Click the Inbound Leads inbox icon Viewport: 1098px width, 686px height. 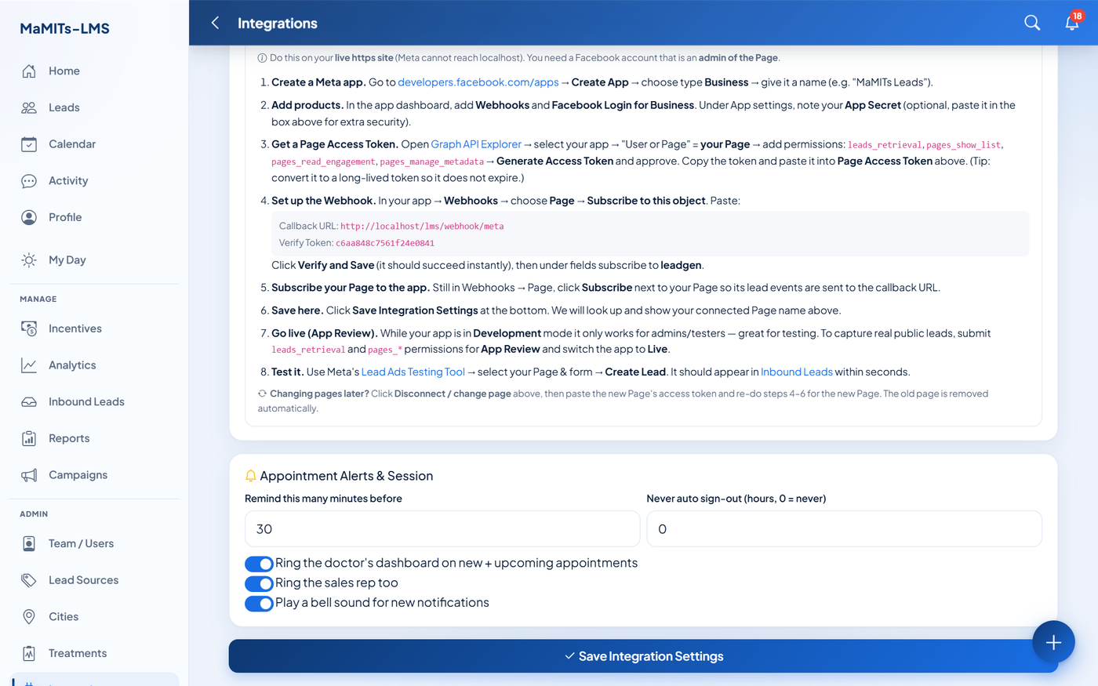coord(29,402)
